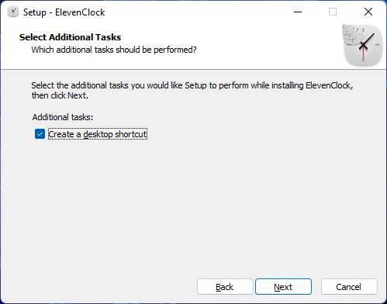The image size is (387, 304).
Task: Minimize the ElevenClock Setup window
Action: tap(298, 12)
